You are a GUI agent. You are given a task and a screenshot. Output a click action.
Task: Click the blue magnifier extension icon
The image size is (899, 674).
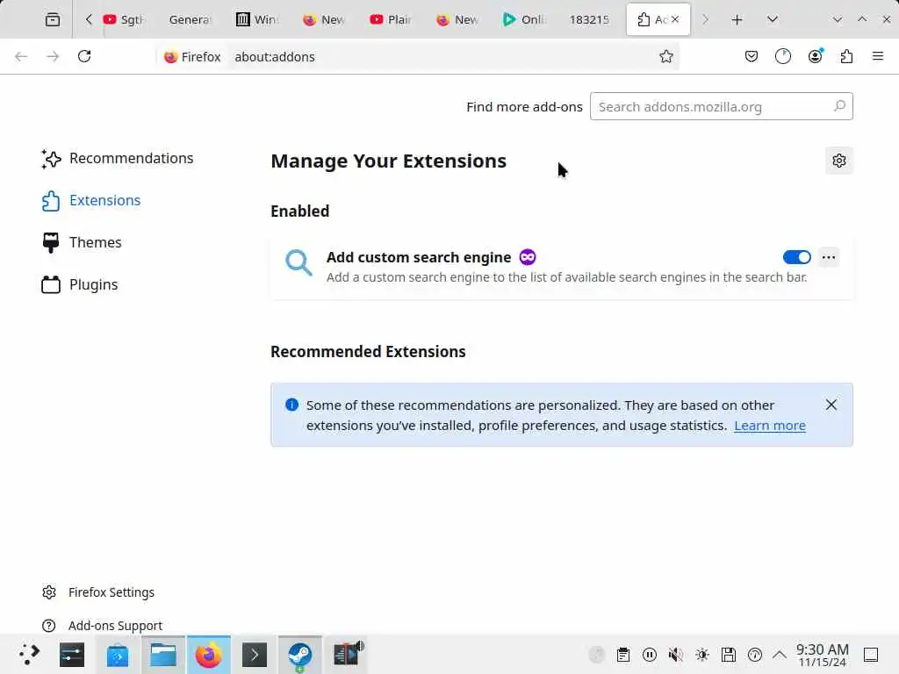tap(298, 263)
